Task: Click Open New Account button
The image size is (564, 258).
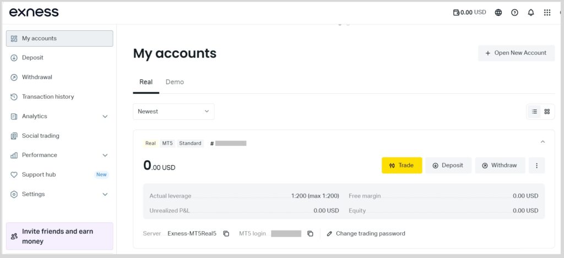Action: [516, 53]
